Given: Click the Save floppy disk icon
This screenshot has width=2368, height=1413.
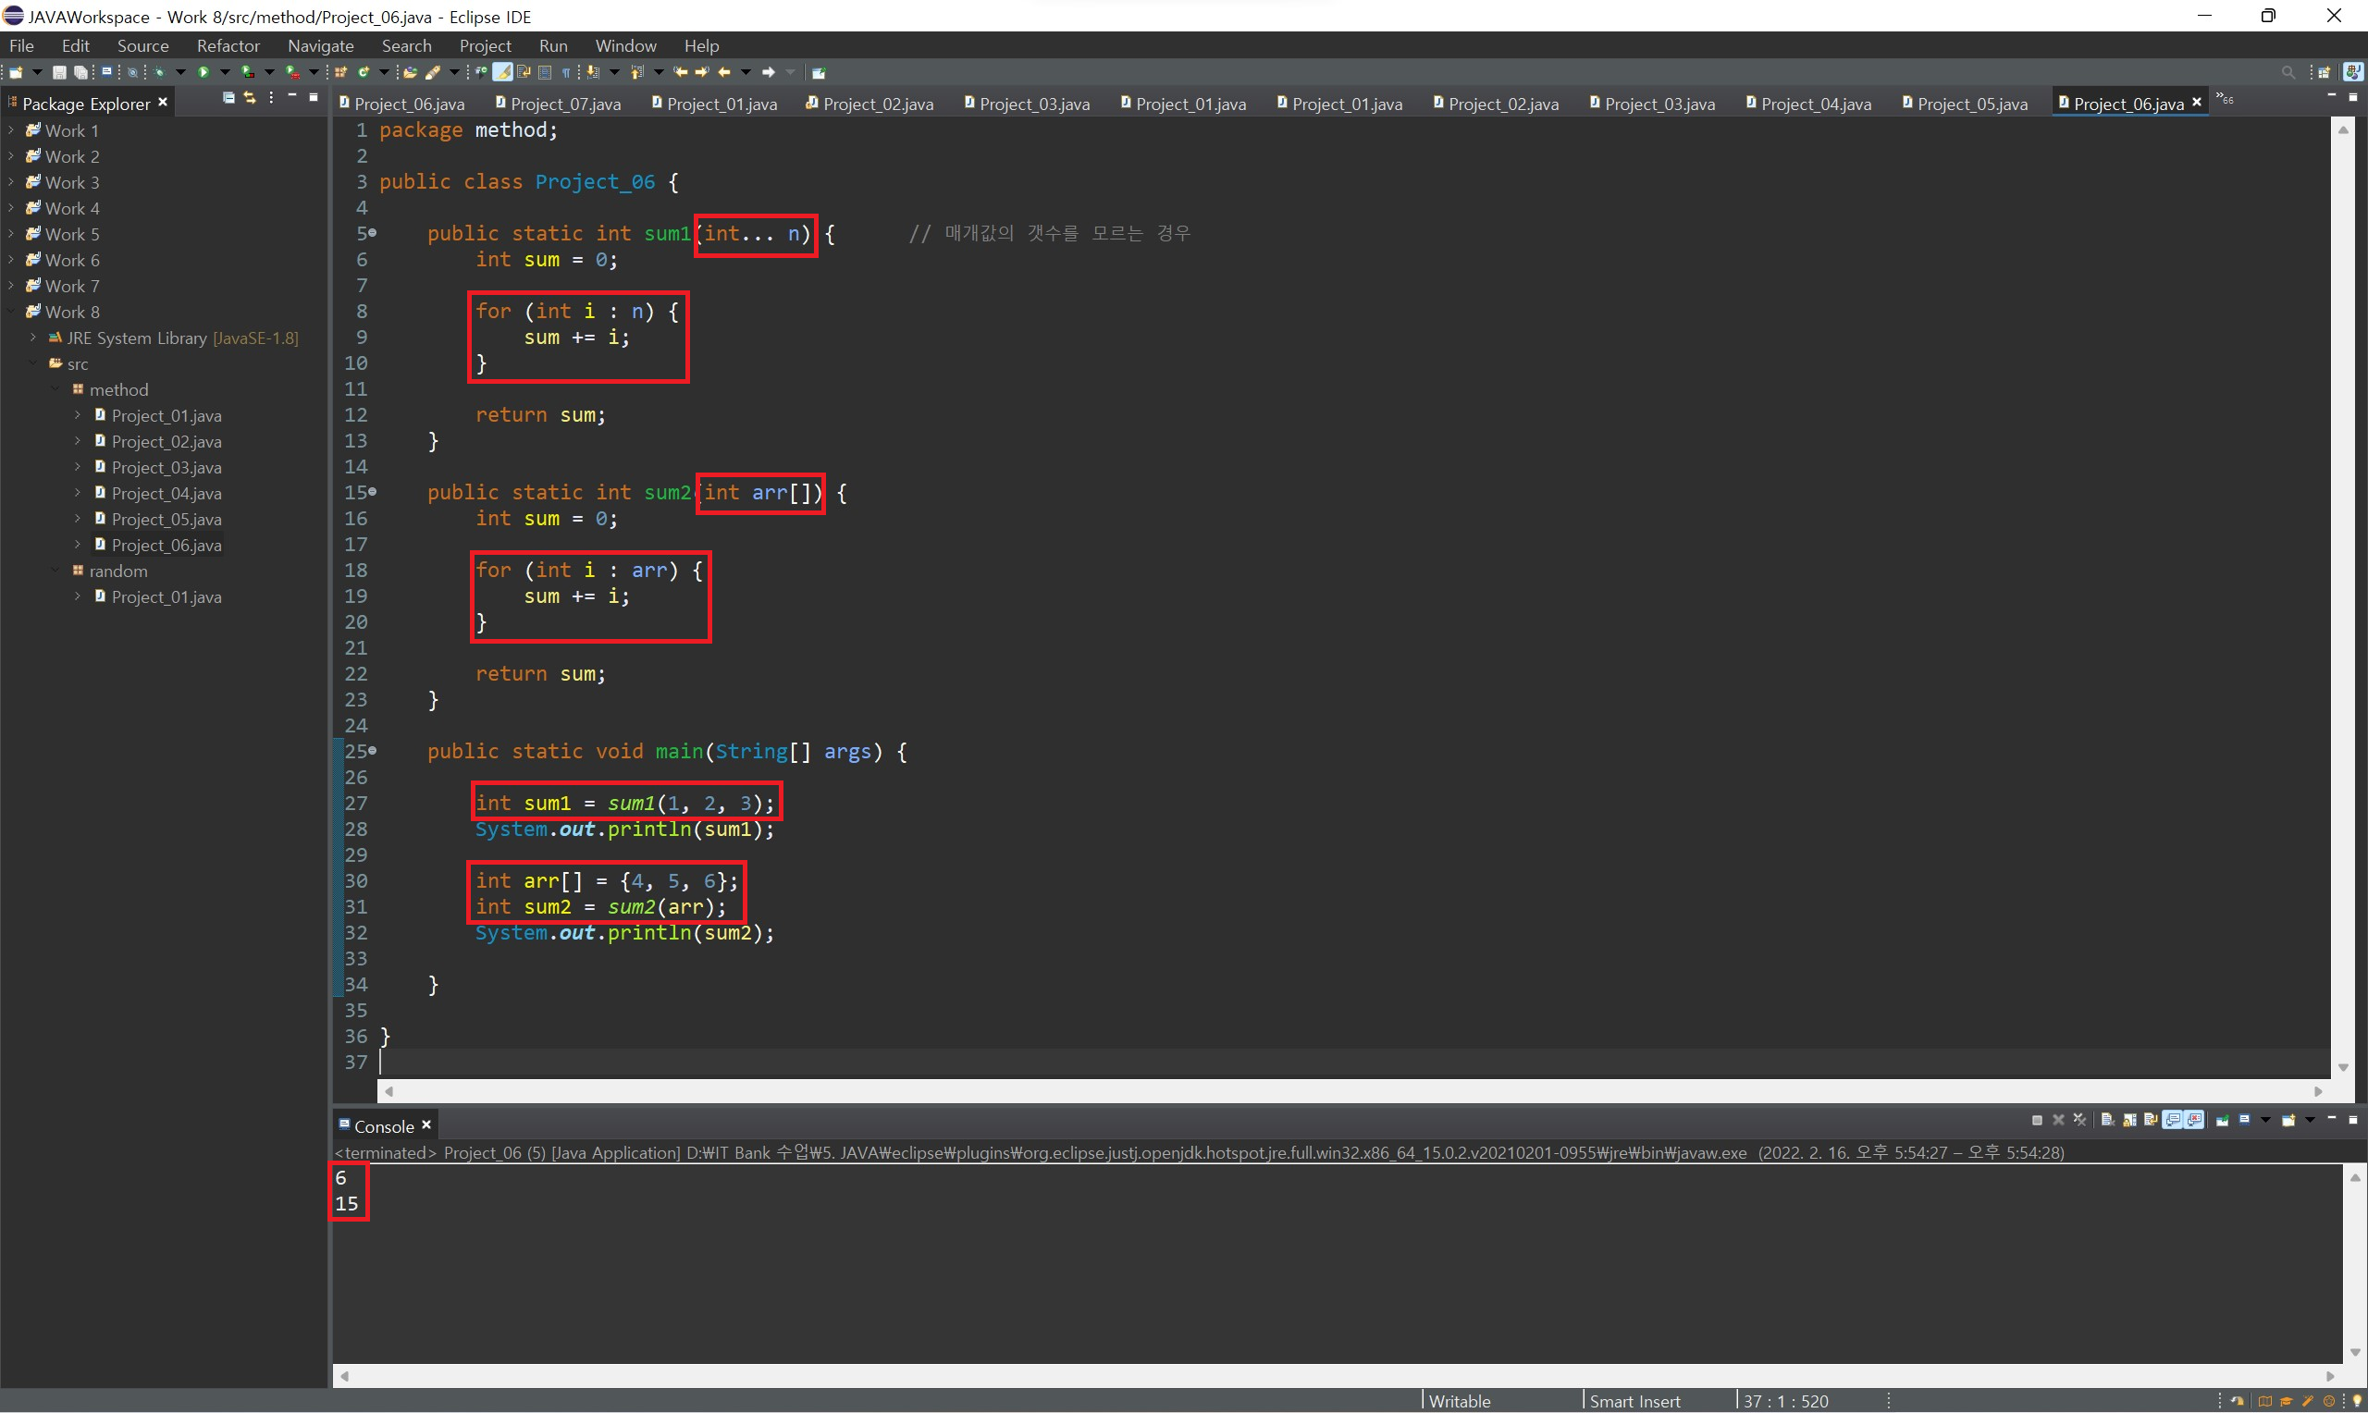Looking at the screenshot, I should pyautogui.click(x=59, y=72).
